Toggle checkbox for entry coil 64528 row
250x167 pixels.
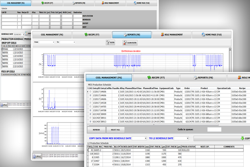tap(91, 103)
